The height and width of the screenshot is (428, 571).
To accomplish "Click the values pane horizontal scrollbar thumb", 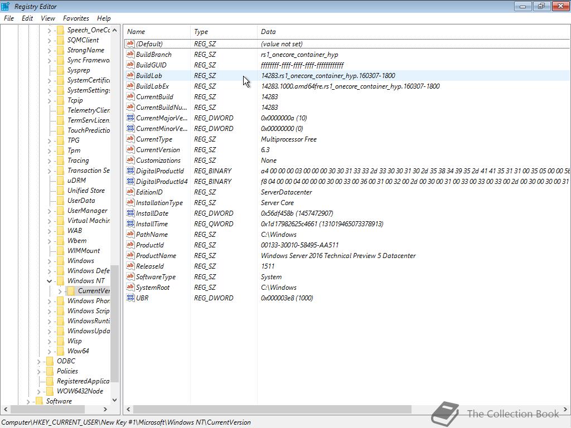I will [272, 410].
